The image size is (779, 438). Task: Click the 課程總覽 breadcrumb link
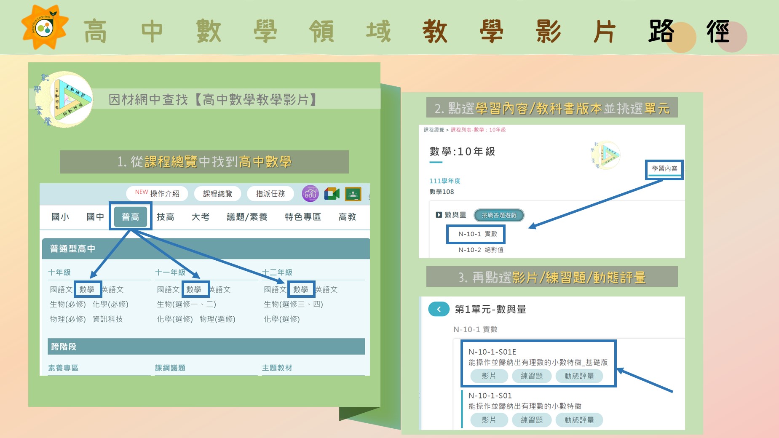[434, 130]
